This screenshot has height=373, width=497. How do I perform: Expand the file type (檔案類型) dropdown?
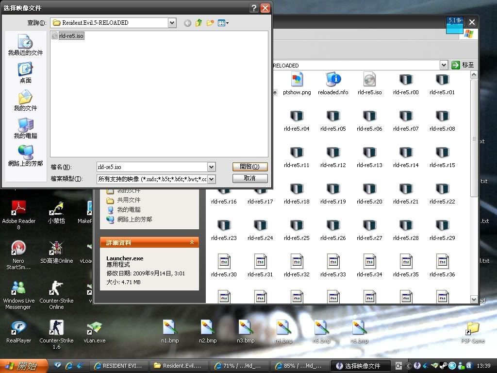click(x=211, y=179)
